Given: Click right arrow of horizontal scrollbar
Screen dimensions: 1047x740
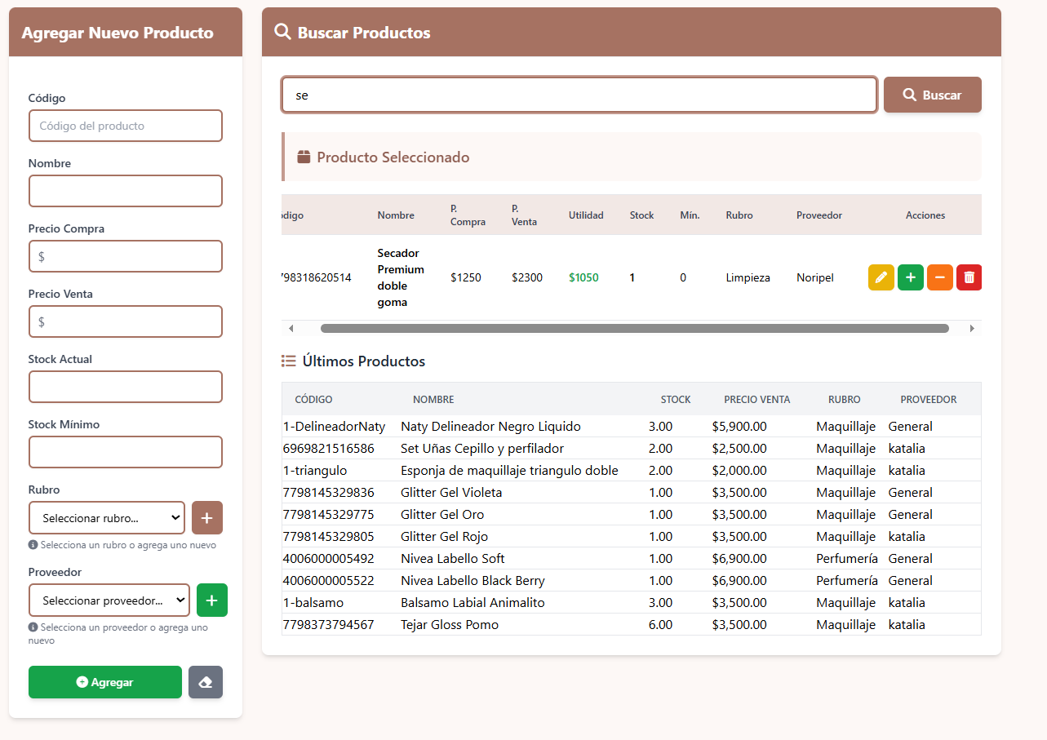Looking at the screenshot, I should [x=972, y=329].
